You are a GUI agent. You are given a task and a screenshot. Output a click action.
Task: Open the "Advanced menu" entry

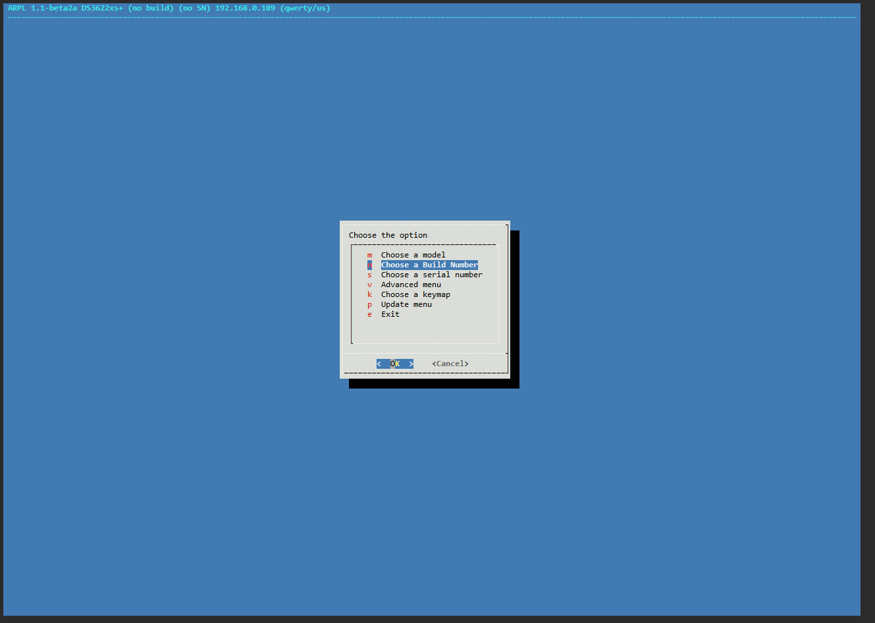click(x=411, y=284)
